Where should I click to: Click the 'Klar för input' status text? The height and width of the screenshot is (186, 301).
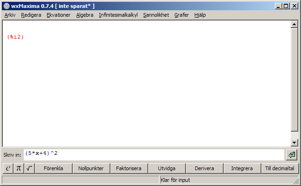[175, 180]
